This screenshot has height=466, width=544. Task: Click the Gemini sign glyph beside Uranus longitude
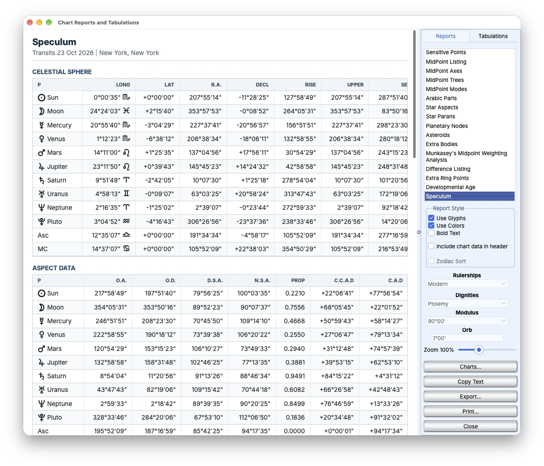(126, 194)
